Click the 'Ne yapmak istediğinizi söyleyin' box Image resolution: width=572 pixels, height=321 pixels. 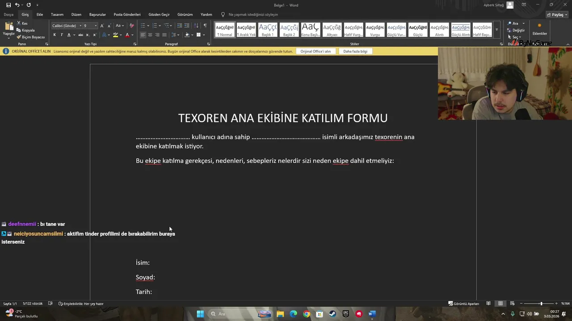tap(253, 15)
